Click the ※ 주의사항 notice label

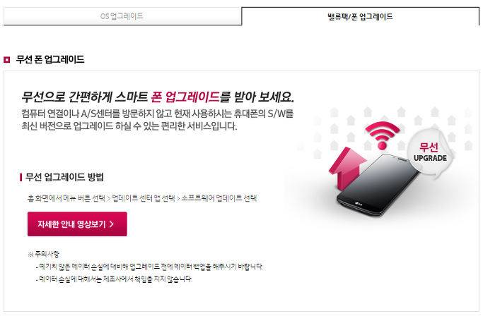(x=43, y=254)
